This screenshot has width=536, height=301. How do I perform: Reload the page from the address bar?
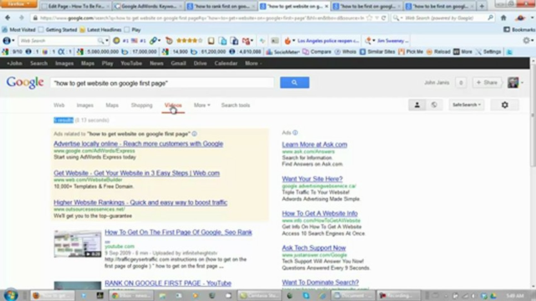pyautogui.click(x=384, y=18)
